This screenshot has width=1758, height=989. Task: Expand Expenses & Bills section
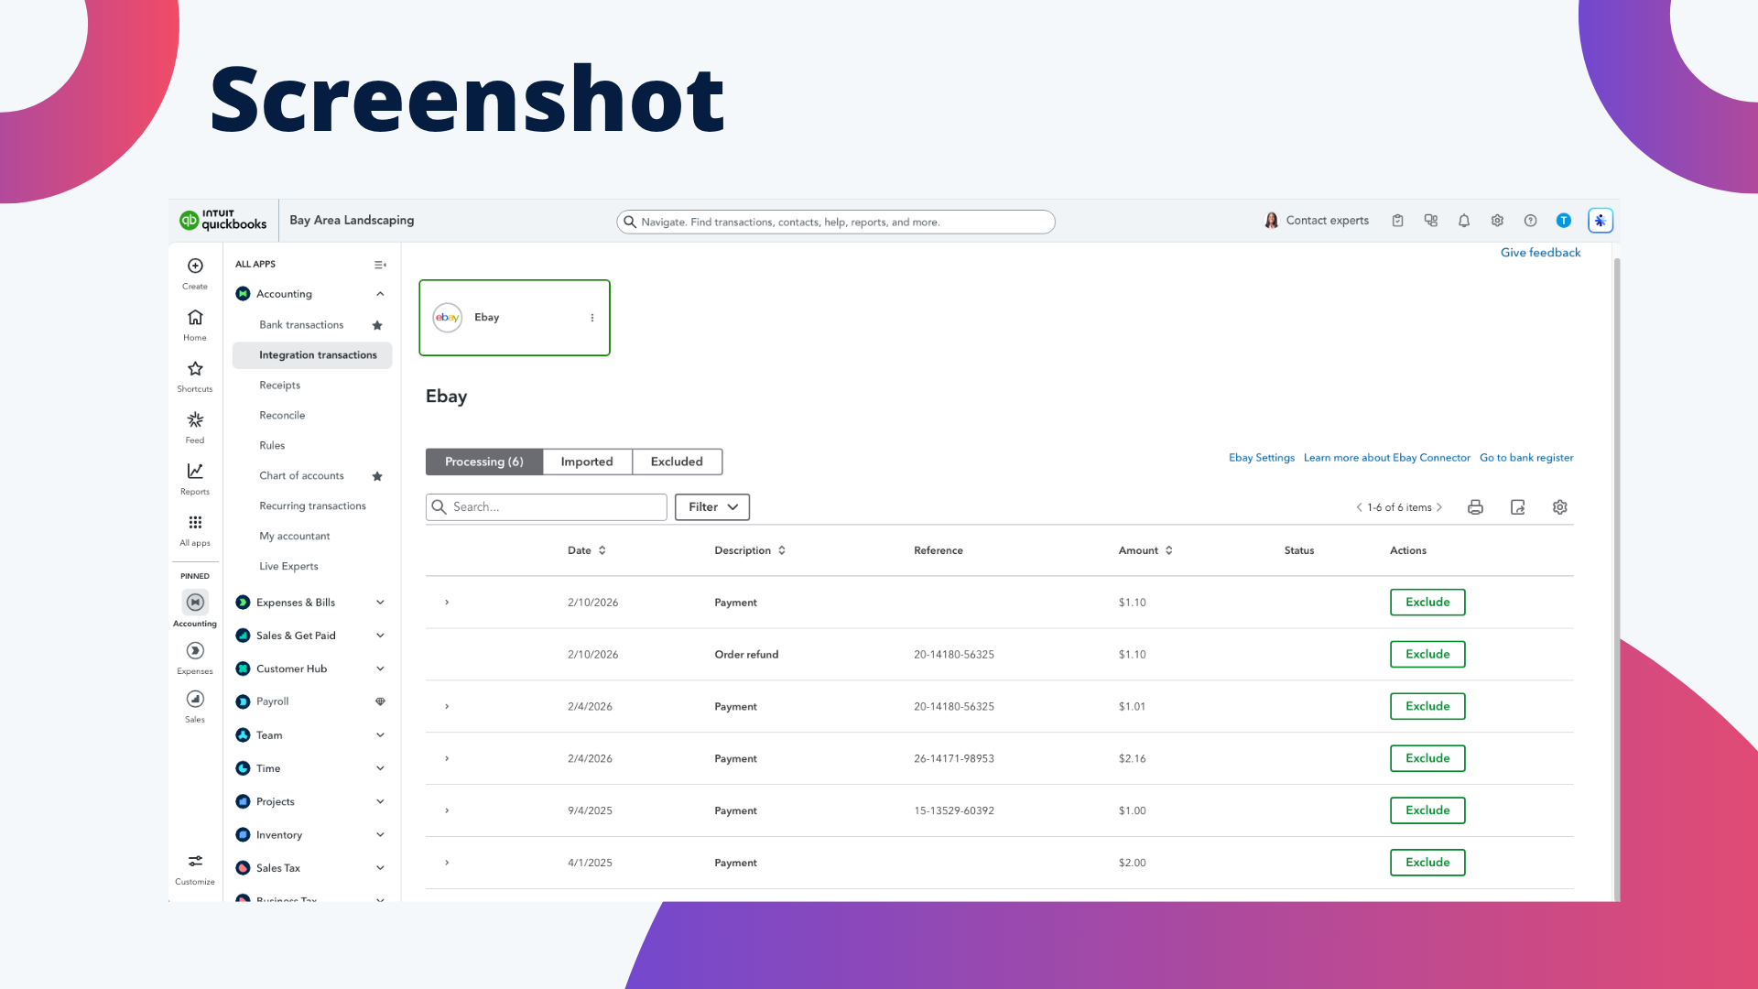[380, 603]
